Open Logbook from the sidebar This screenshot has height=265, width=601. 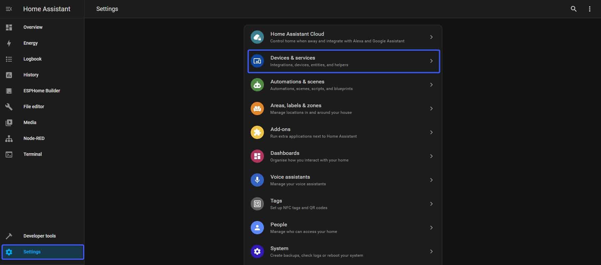[32, 59]
